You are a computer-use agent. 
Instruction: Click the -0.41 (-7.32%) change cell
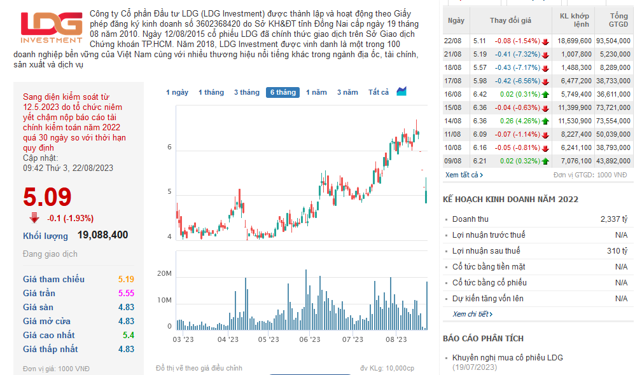pyautogui.click(x=517, y=54)
